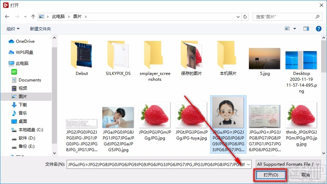
Task: Click the sidebar scrollbar up arrow
Action: click(x=54, y=38)
